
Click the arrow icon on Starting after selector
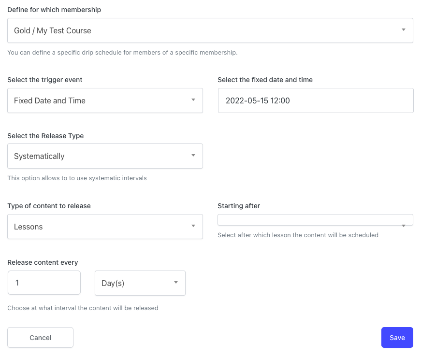[403, 226]
